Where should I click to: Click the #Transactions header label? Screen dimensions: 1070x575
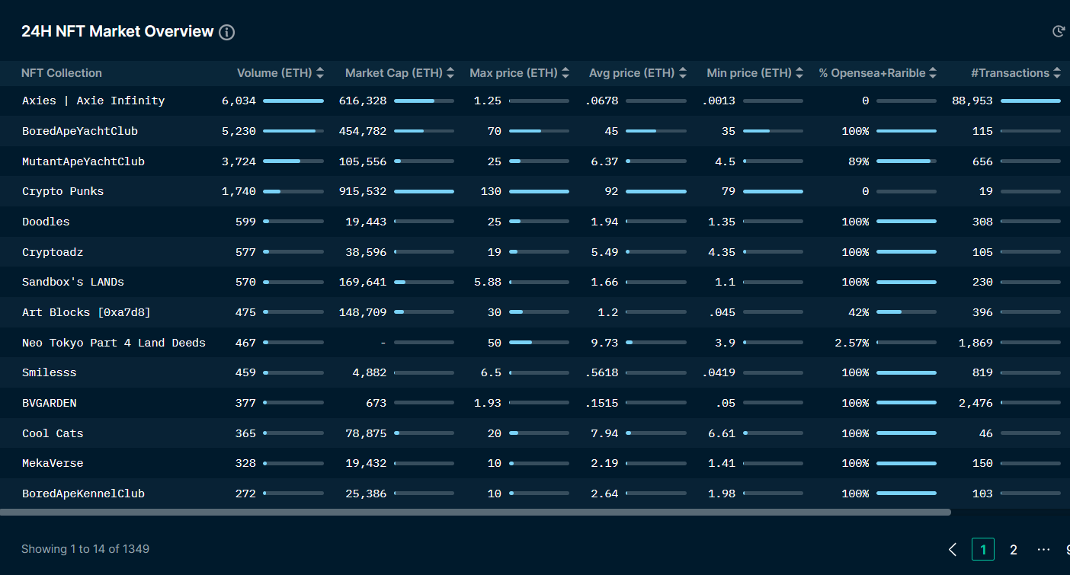click(1010, 73)
